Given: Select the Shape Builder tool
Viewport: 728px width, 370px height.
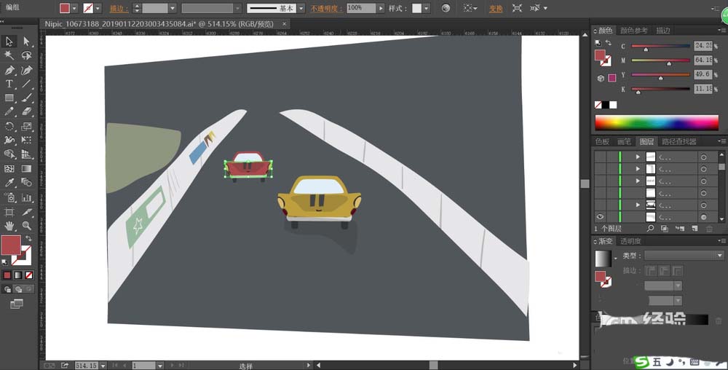Looking at the screenshot, I should (8, 154).
